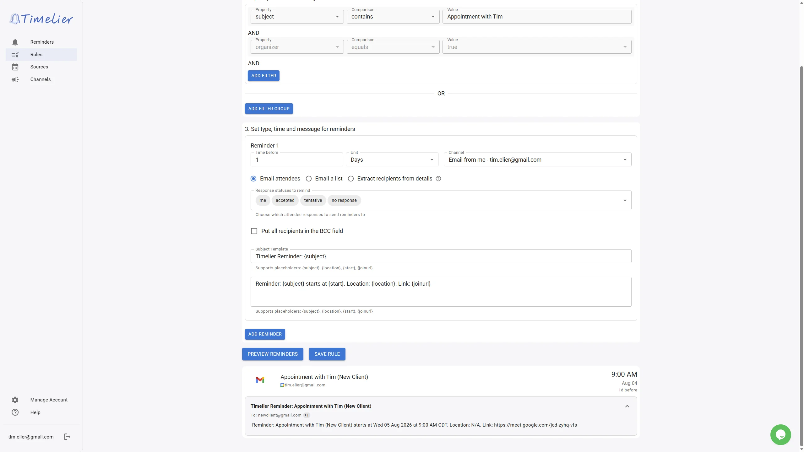Click the Reminders bell icon
This screenshot has height=452, width=804.
tap(15, 42)
